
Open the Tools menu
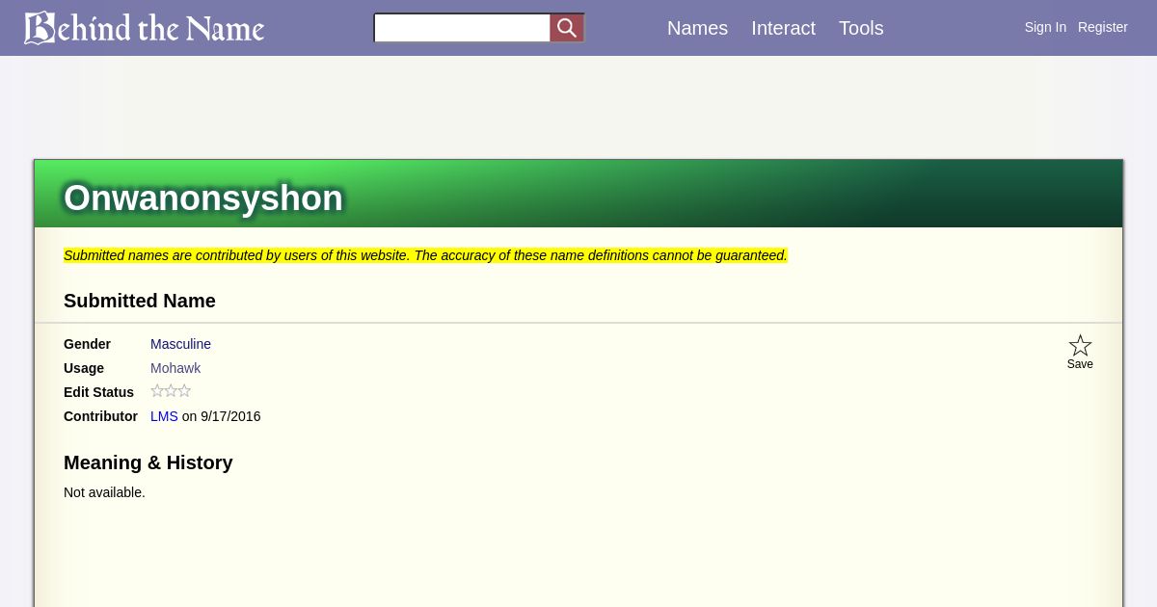point(861,28)
